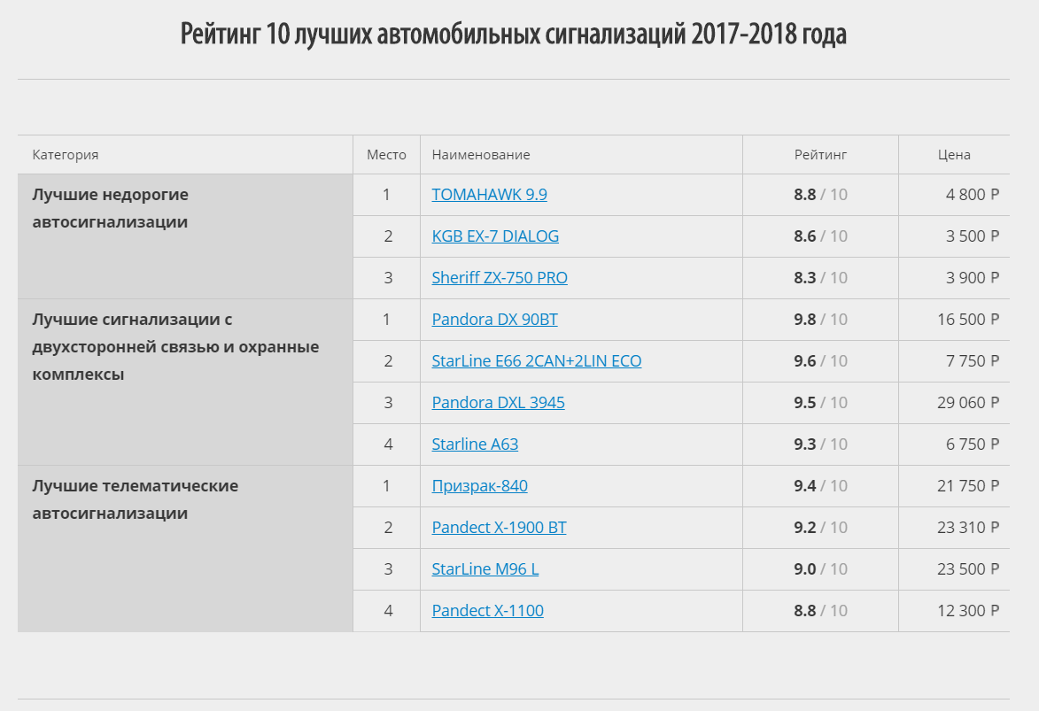Open the Призрак-840 link
1039x711 pixels.
click(x=480, y=486)
